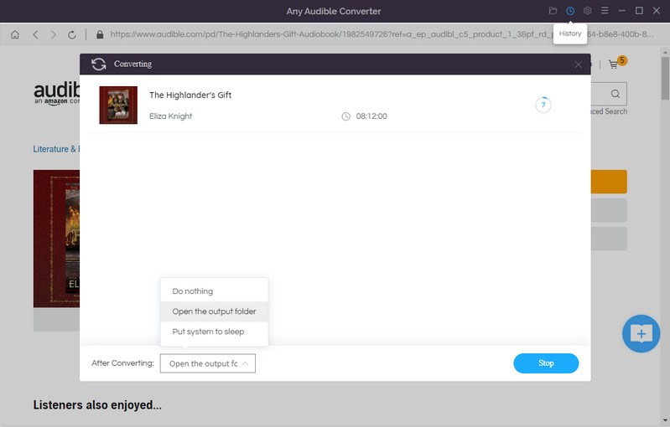The height and width of the screenshot is (427, 670).
Task: Open The Highlander's Gift cover thumbnail
Action: pyautogui.click(x=118, y=105)
